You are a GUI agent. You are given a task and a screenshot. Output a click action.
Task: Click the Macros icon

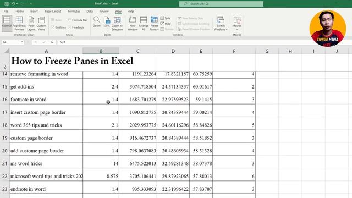click(x=237, y=20)
